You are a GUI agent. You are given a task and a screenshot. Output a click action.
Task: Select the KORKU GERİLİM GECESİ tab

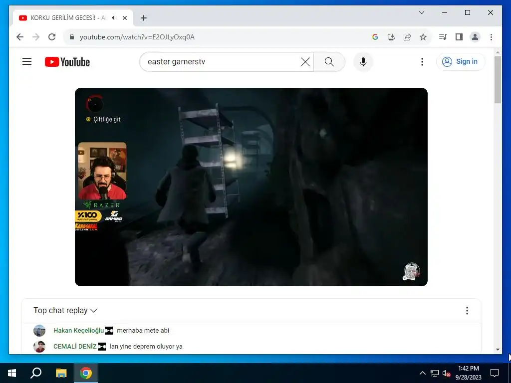73,18
